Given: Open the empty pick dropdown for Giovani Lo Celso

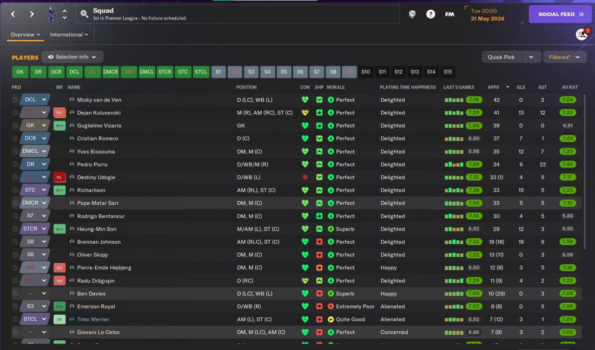Looking at the screenshot, I should pyautogui.click(x=35, y=332).
